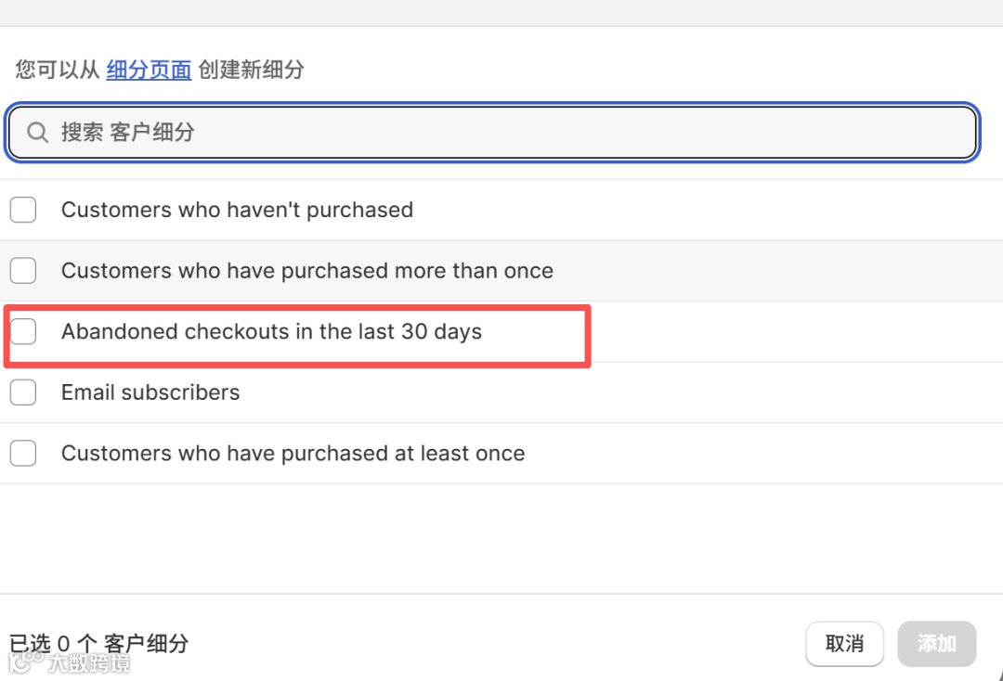Choose the "Customers who have purchased more than once" label
Screen dimensions: 1003x681
point(306,271)
